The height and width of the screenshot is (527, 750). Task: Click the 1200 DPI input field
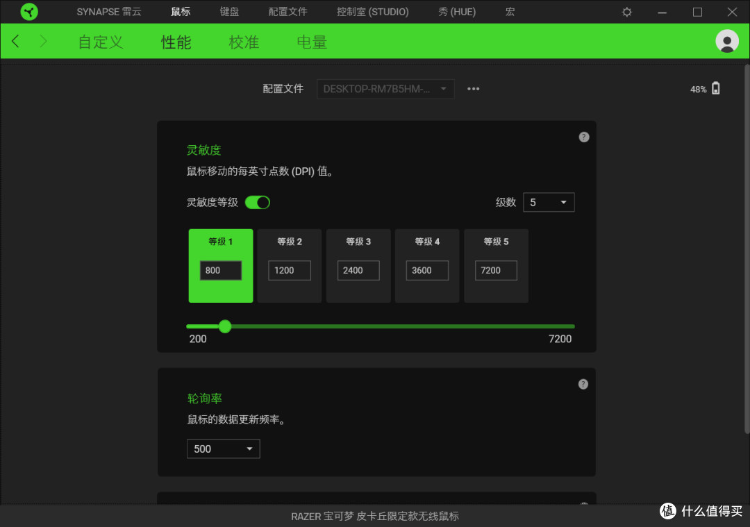(x=290, y=270)
